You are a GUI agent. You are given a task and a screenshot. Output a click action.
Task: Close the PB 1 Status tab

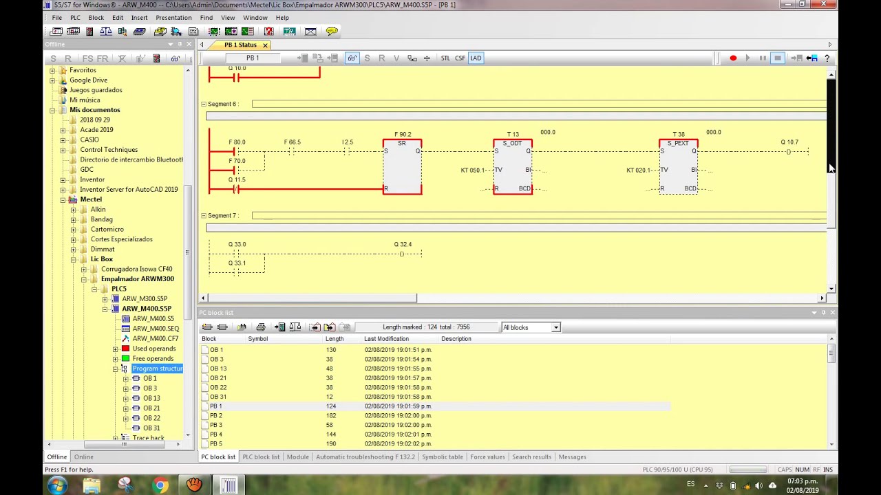264,45
